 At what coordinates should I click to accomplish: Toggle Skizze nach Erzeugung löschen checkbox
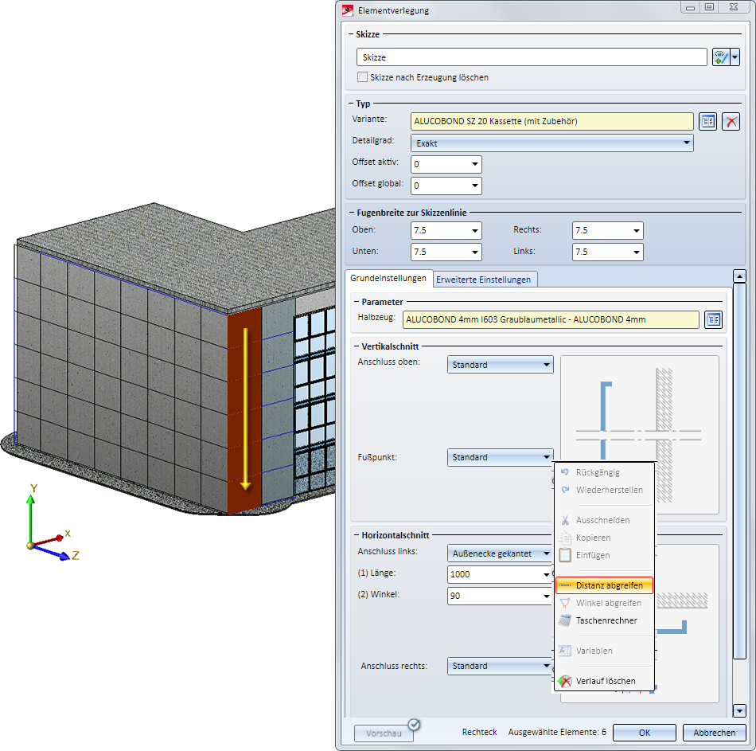tap(362, 77)
